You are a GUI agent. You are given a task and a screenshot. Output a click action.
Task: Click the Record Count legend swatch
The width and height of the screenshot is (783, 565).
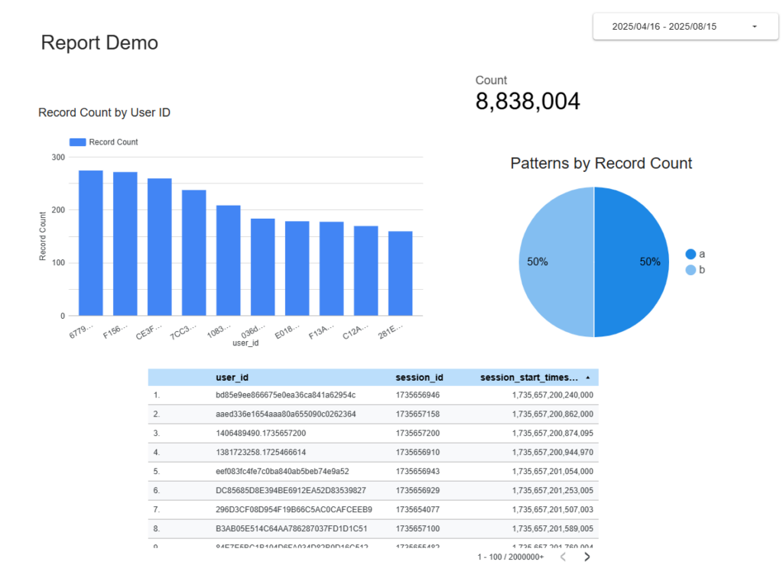[x=77, y=142]
